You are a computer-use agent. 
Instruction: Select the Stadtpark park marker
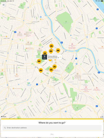[68, 68]
